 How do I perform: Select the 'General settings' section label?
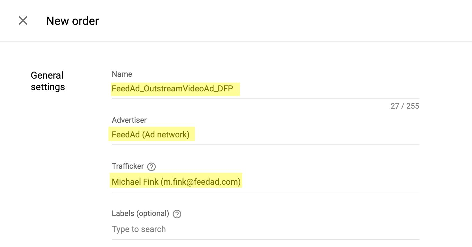pyautogui.click(x=48, y=81)
